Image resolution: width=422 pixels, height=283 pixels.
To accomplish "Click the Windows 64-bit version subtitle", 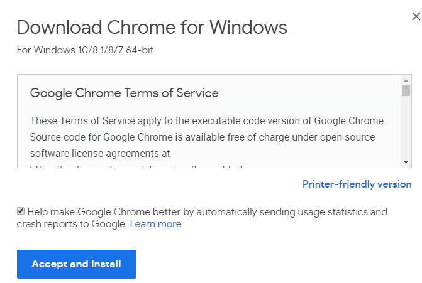I will click(86, 50).
